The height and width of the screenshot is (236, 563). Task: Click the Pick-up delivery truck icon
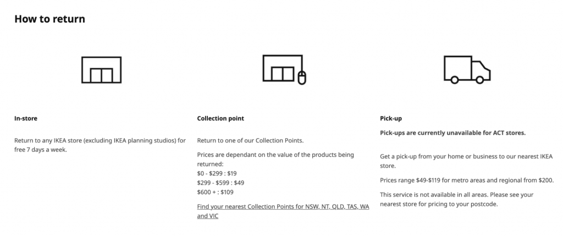(467, 69)
